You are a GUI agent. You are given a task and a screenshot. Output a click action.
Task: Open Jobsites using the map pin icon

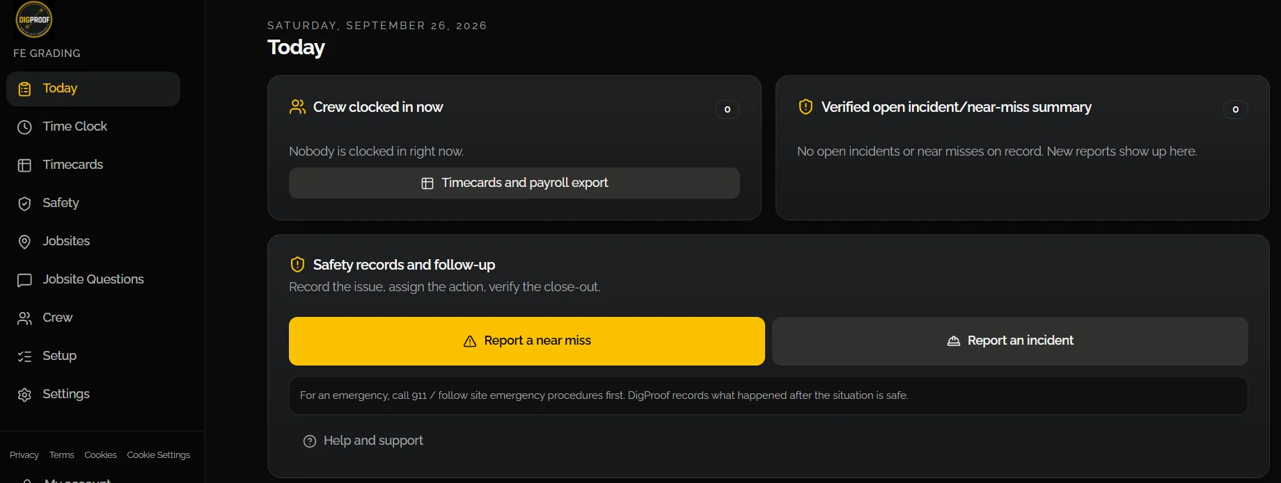coord(24,242)
